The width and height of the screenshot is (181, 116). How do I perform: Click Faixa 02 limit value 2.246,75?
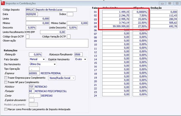pos(116,16)
